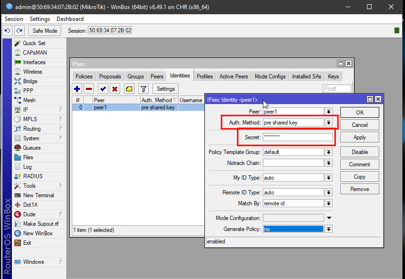The height and width of the screenshot is (279, 405).
Task: Click OK in the IPsec Identity dialog
Action: point(359,113)
